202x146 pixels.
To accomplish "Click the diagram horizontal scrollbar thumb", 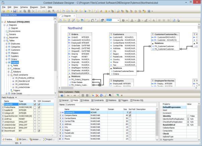I will (67, 88).
